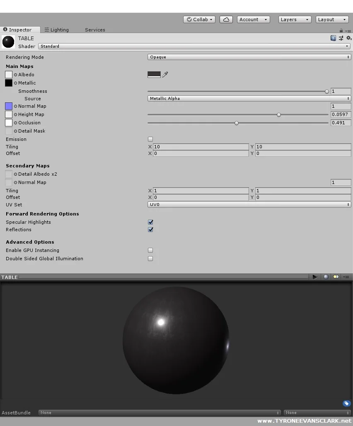353x426 pixels.
Task: Change the secondary UV Set dropdown
Action: [x=249, y=204]
